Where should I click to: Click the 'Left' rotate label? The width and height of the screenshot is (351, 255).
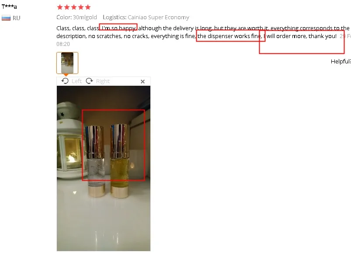pos(76,81)
